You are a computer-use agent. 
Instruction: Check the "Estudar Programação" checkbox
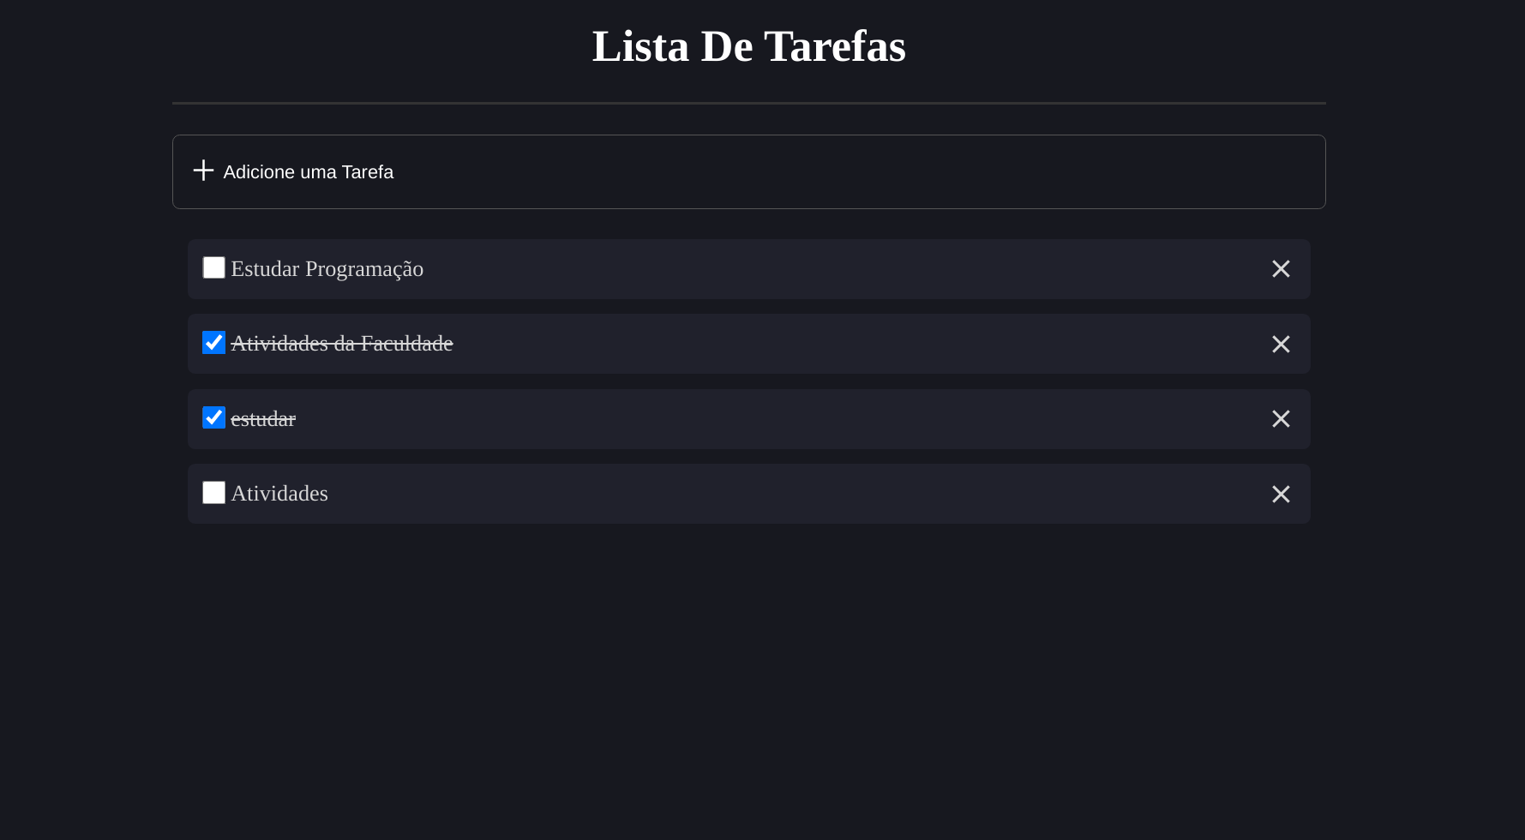click(213, 267)
